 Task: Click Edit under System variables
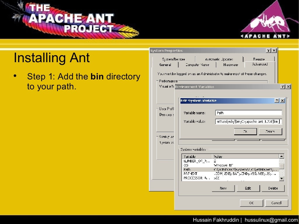248,188
